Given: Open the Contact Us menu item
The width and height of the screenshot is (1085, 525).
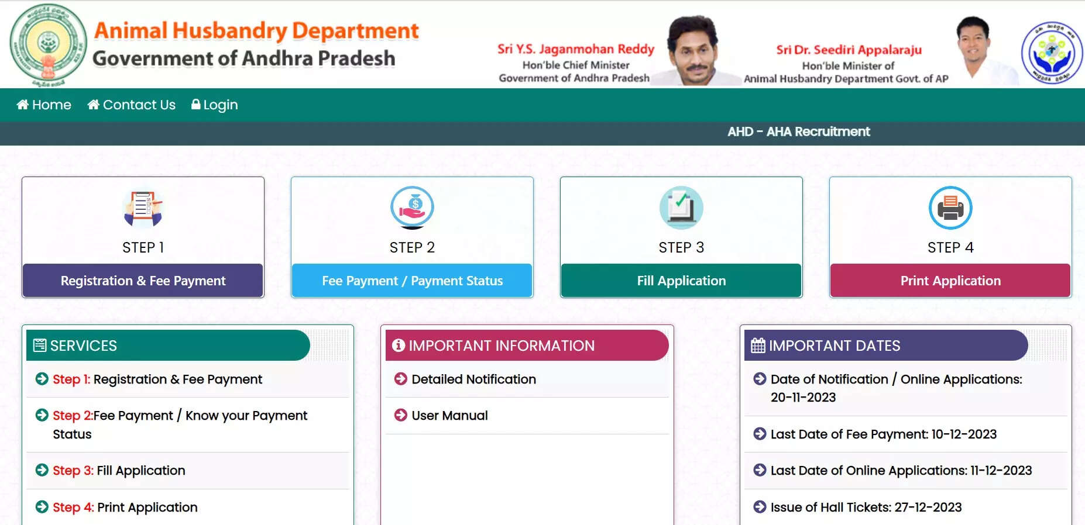Looking at the screenshot, I should (x=131, y=105).
